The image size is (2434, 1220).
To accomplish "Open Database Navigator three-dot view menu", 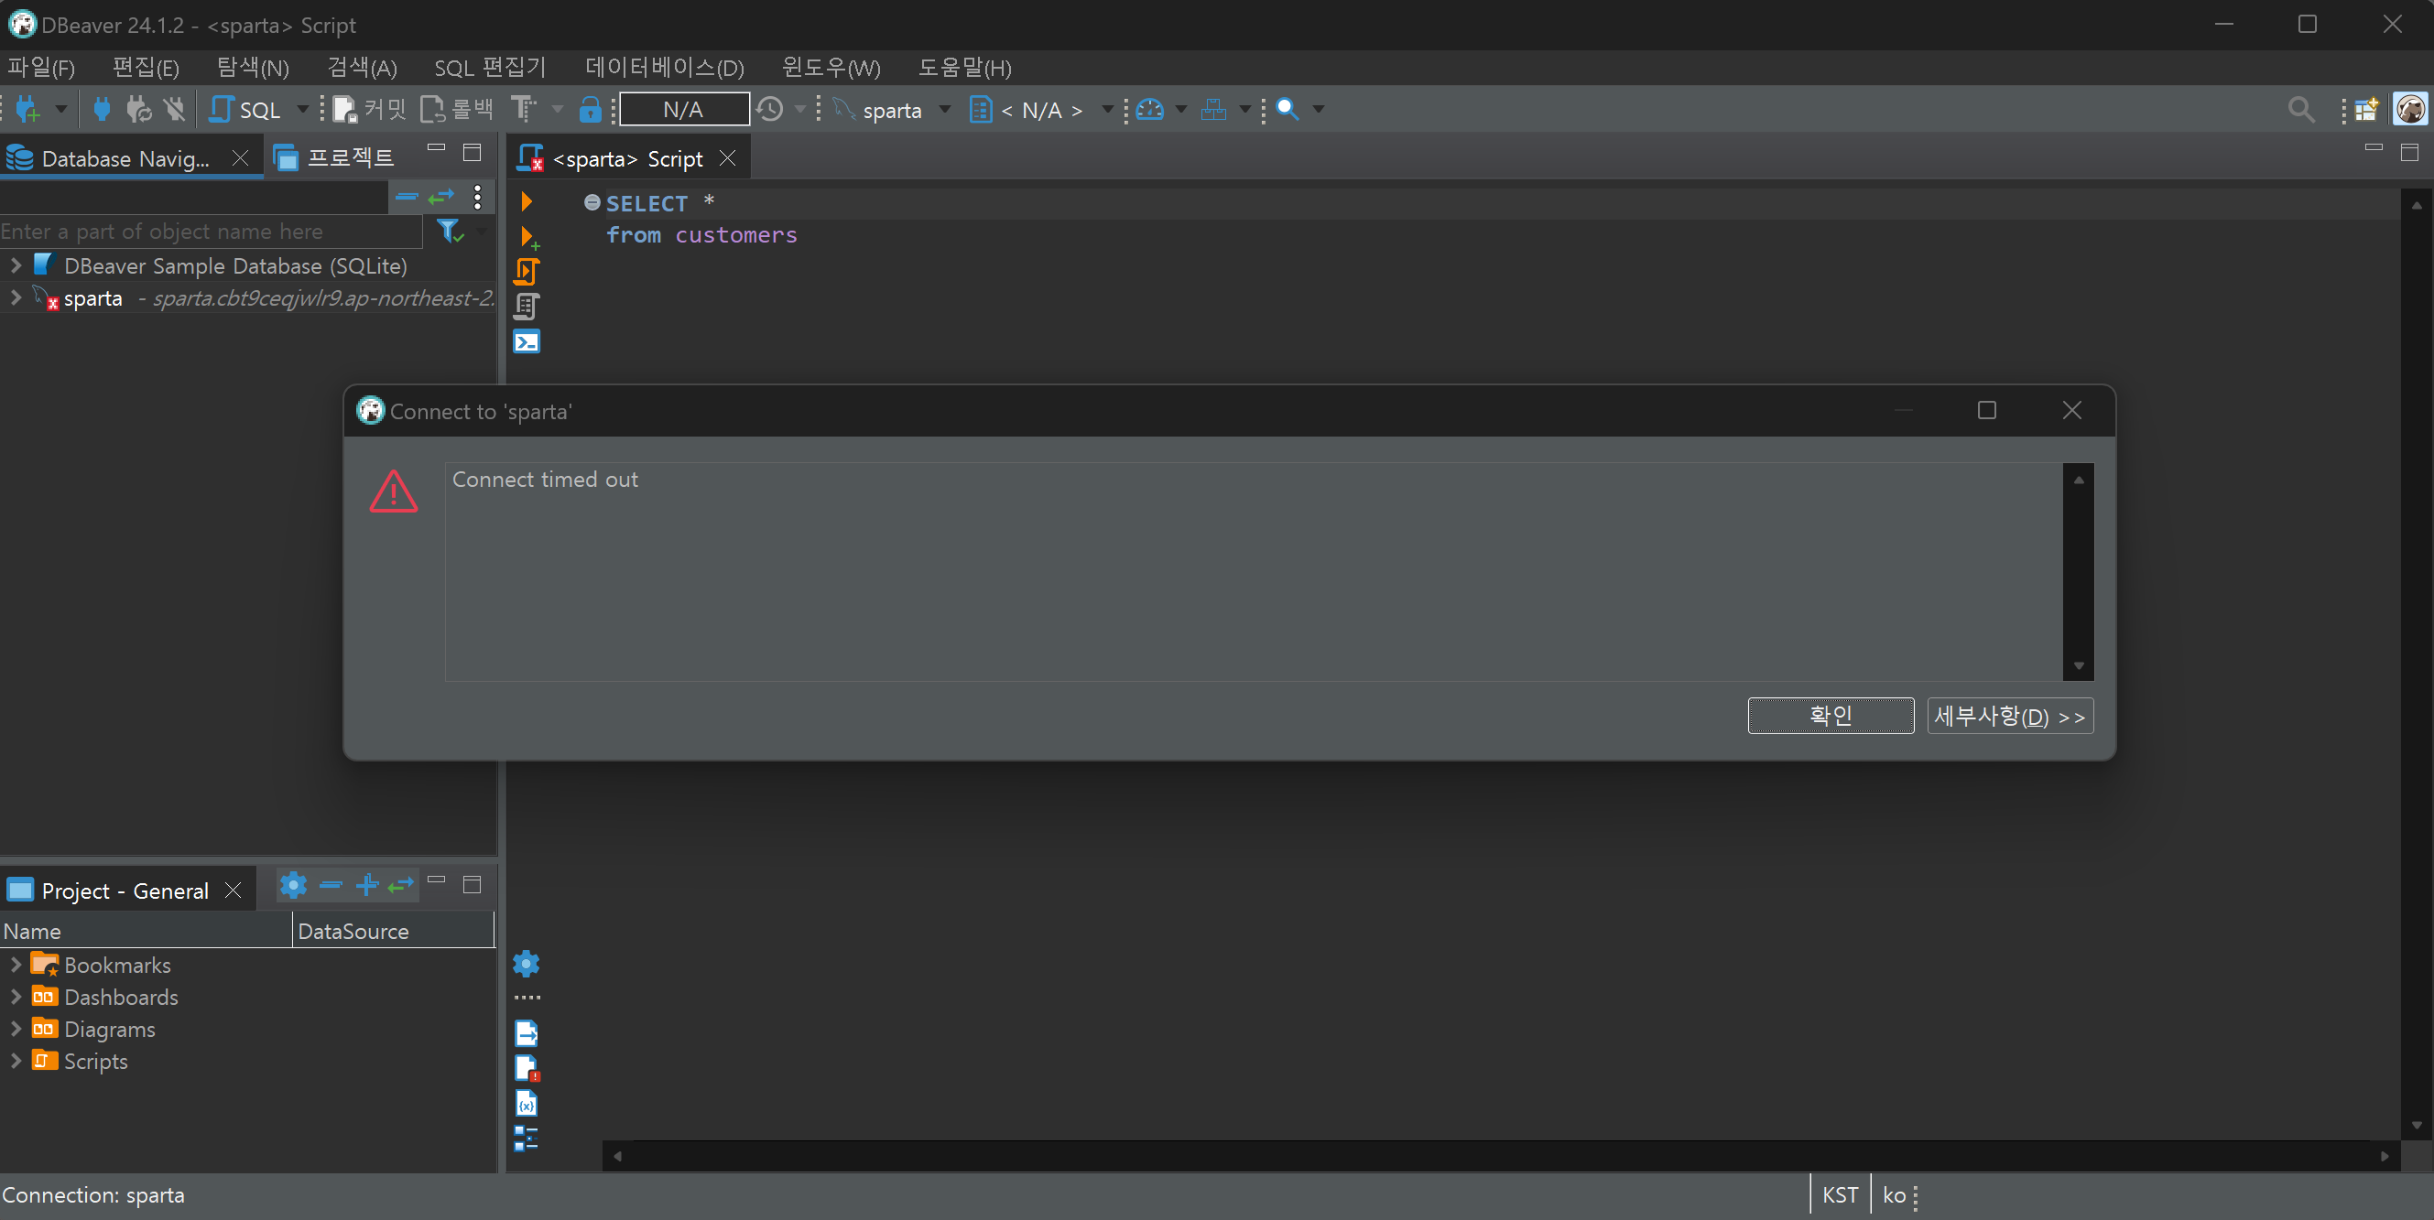I will click(x=477, y=197).
